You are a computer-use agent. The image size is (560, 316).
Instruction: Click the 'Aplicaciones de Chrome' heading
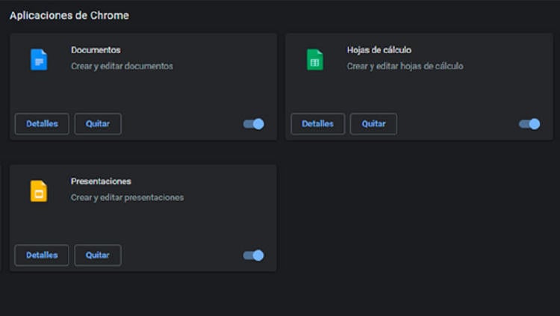pos(69,16)
